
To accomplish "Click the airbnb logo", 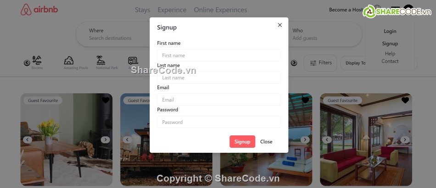I will (39, 10).
